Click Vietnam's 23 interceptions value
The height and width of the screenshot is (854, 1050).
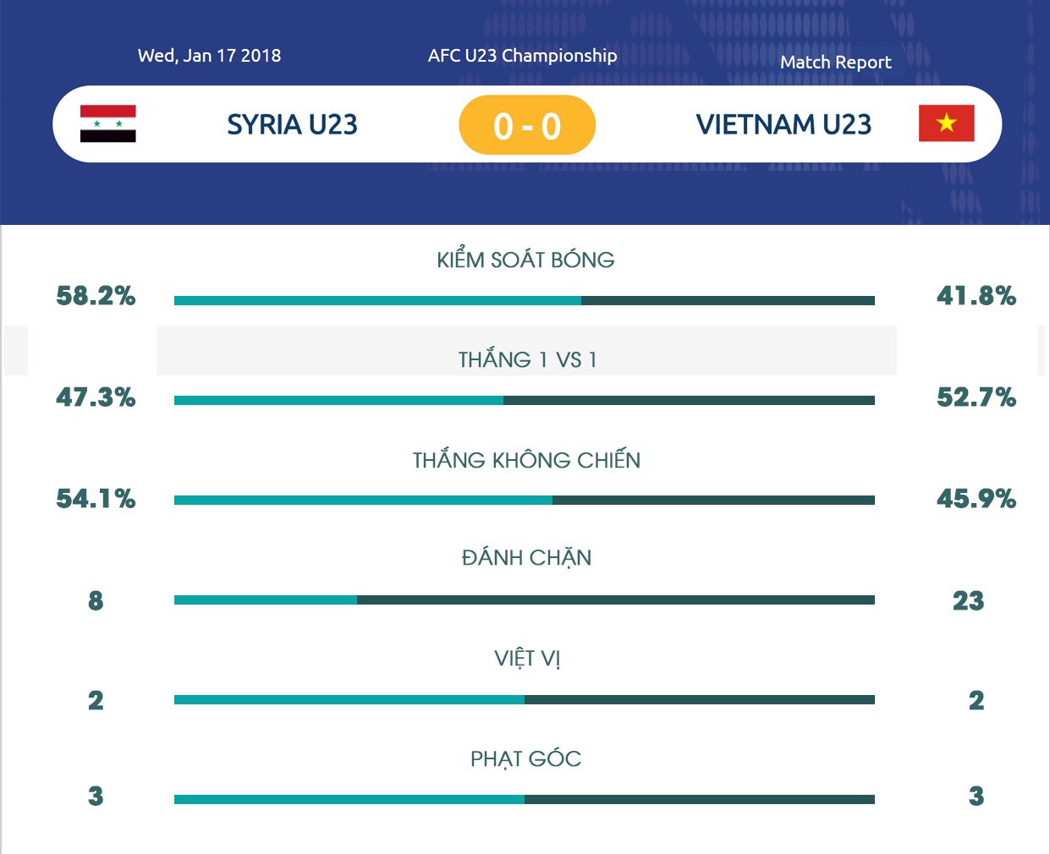[968, 600]
